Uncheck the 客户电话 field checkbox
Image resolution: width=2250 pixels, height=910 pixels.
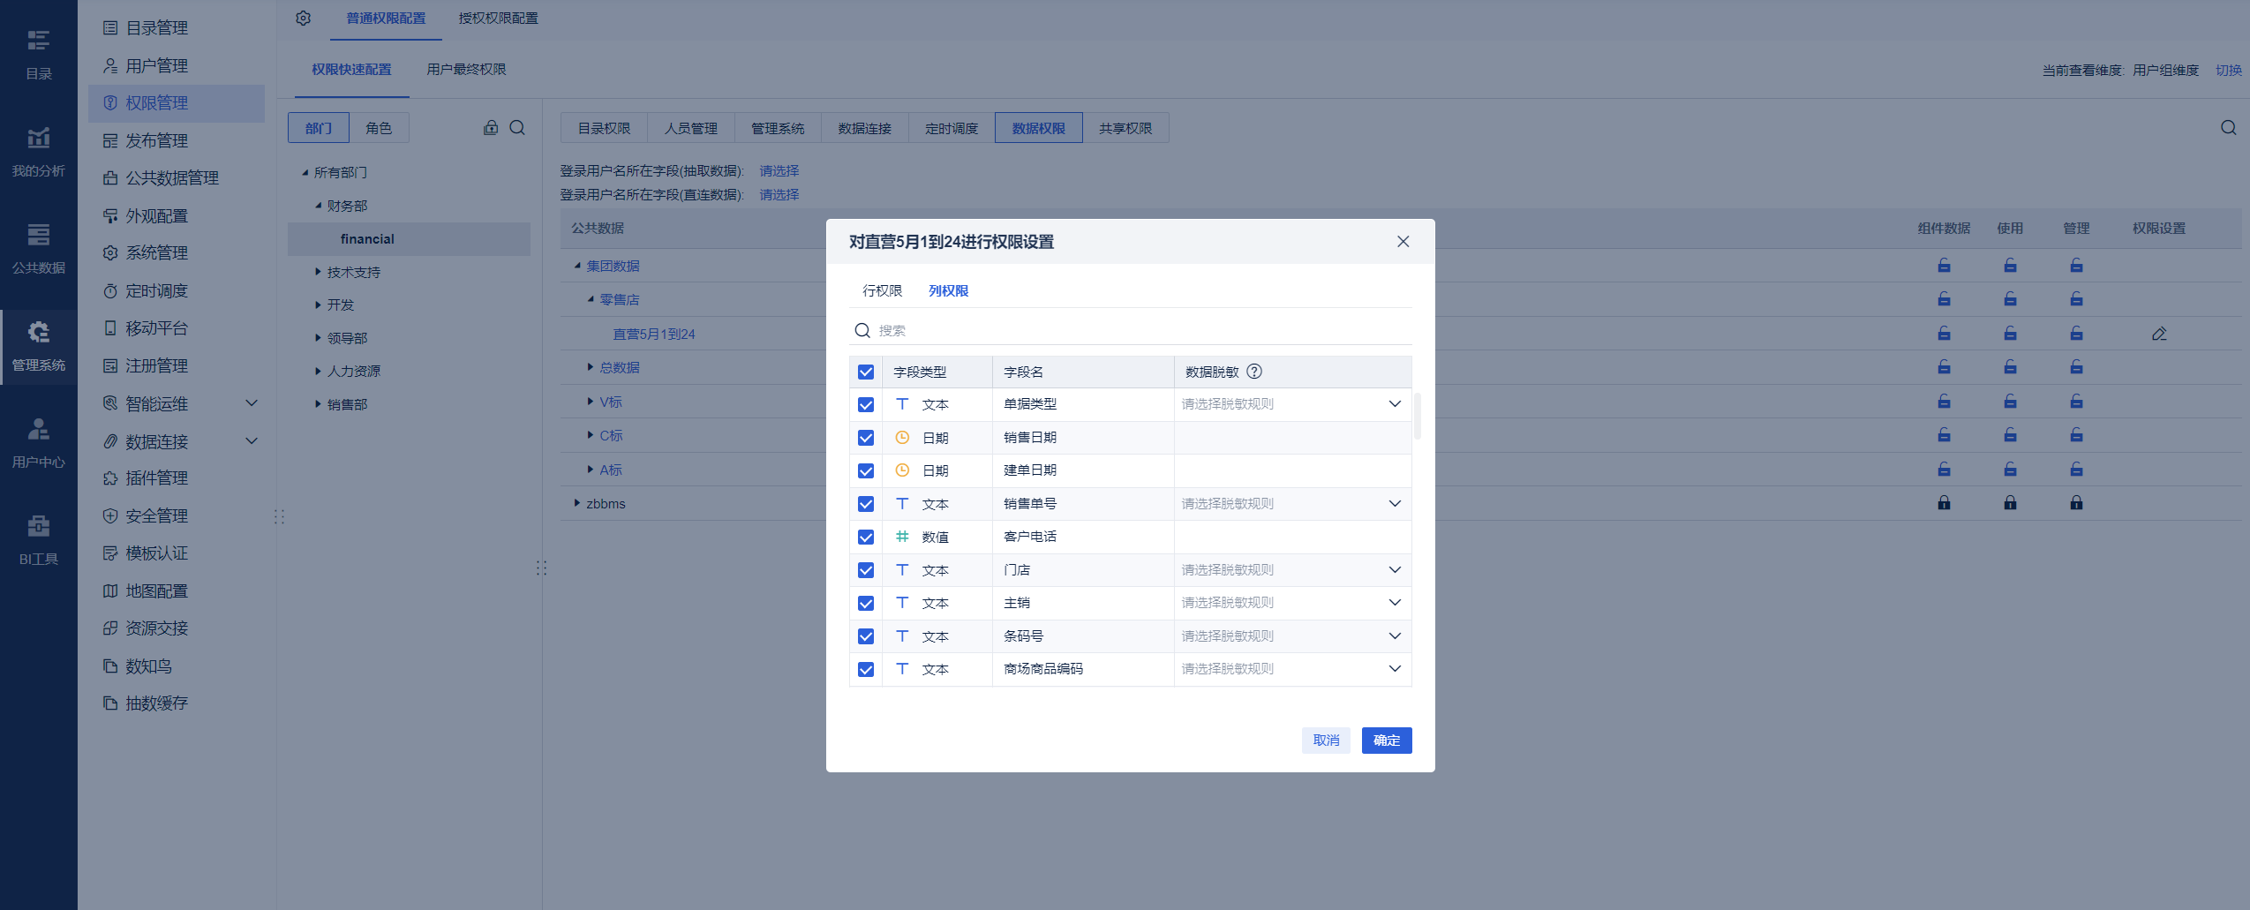click(x=866, y=537)
